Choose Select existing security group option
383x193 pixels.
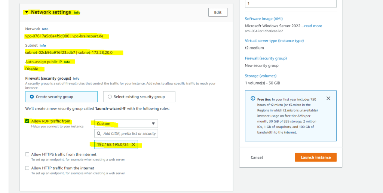[139, 97]
